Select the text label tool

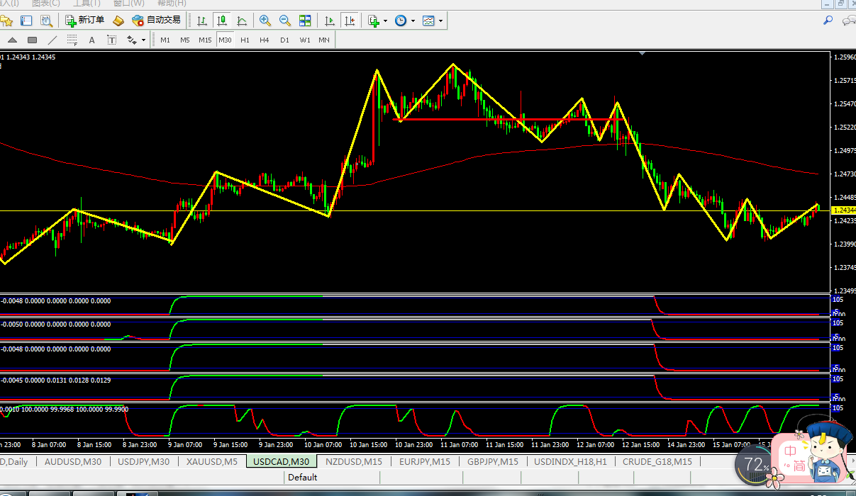pos(111,40)
